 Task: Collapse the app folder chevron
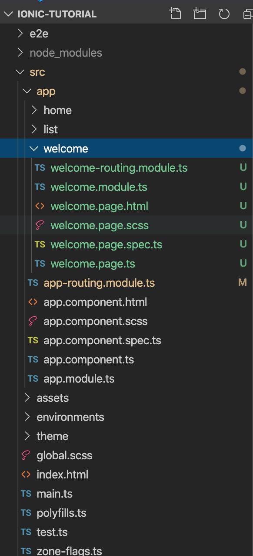tap(27, 91)
